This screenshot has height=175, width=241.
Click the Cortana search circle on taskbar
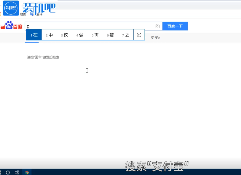click(x=8, y=172)
